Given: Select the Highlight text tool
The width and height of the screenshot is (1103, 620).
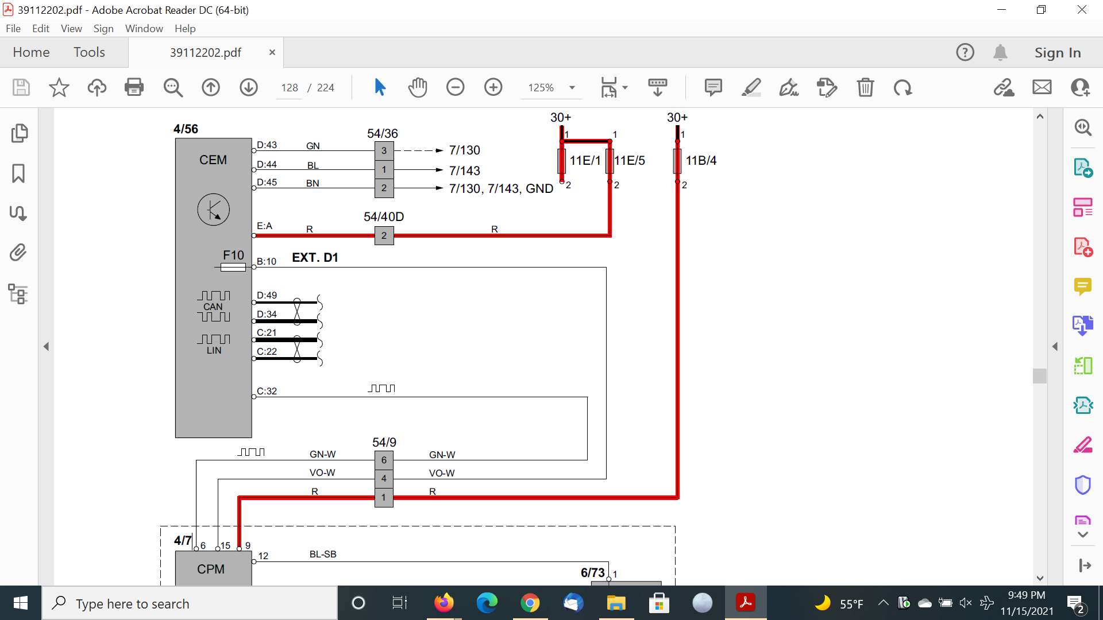Looking at the screenshot, I should point(751,87).
